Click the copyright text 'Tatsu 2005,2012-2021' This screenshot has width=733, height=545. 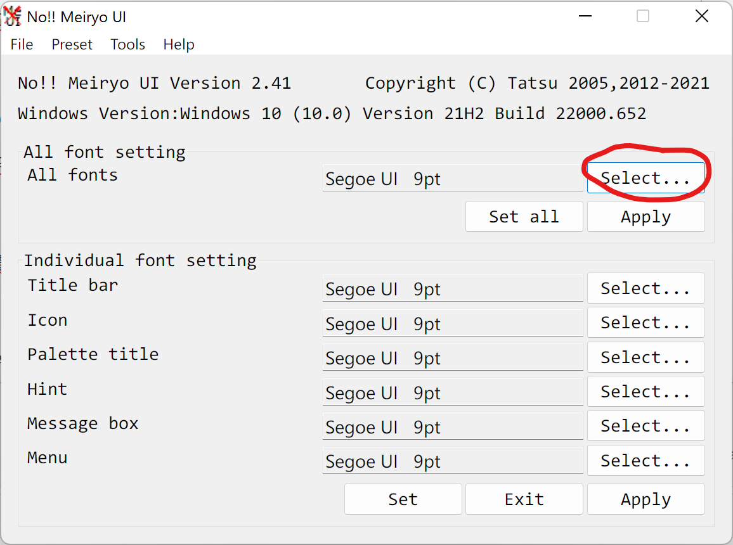pos(609,83)
